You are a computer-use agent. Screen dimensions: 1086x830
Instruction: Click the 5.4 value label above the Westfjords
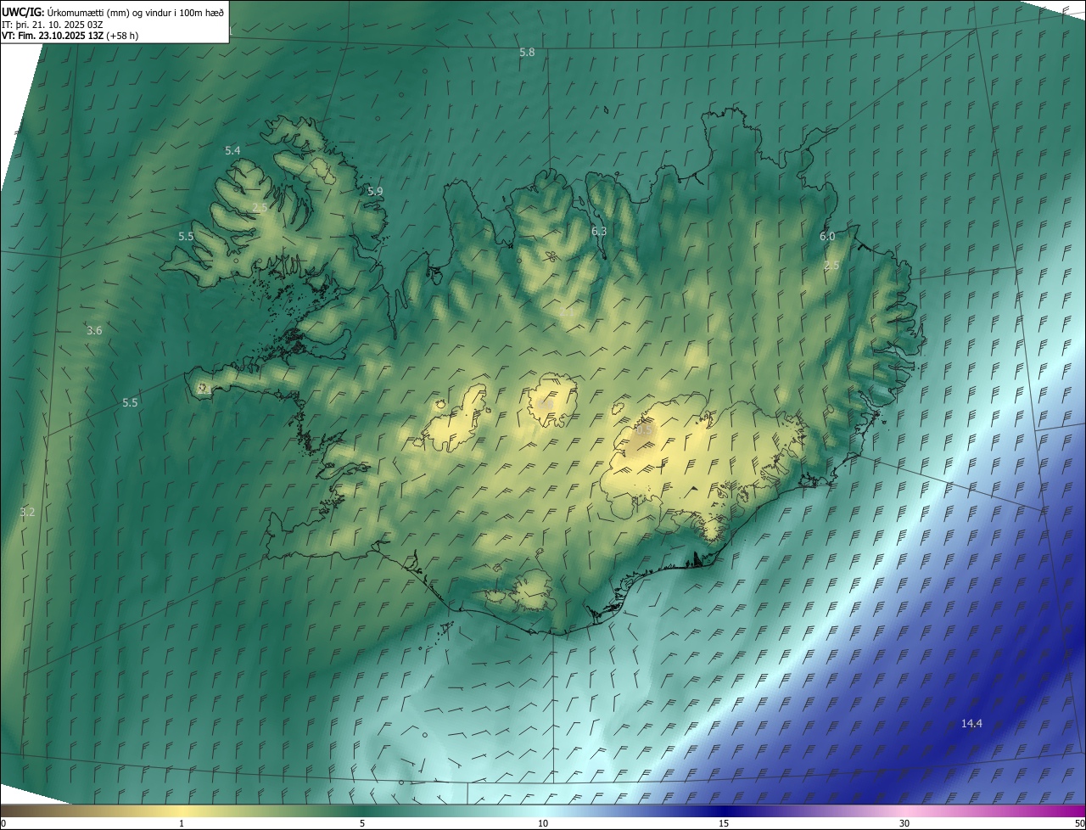(232, 150)
